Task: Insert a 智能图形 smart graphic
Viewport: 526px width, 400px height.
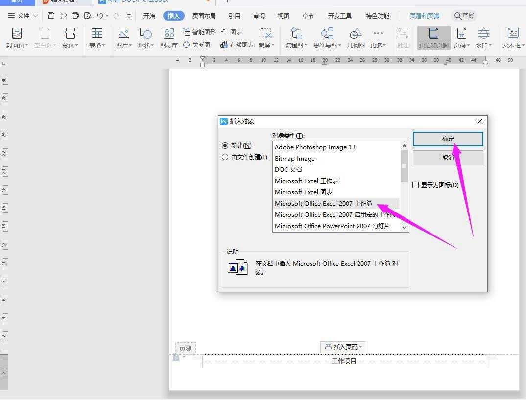Action: coord(198,32)
